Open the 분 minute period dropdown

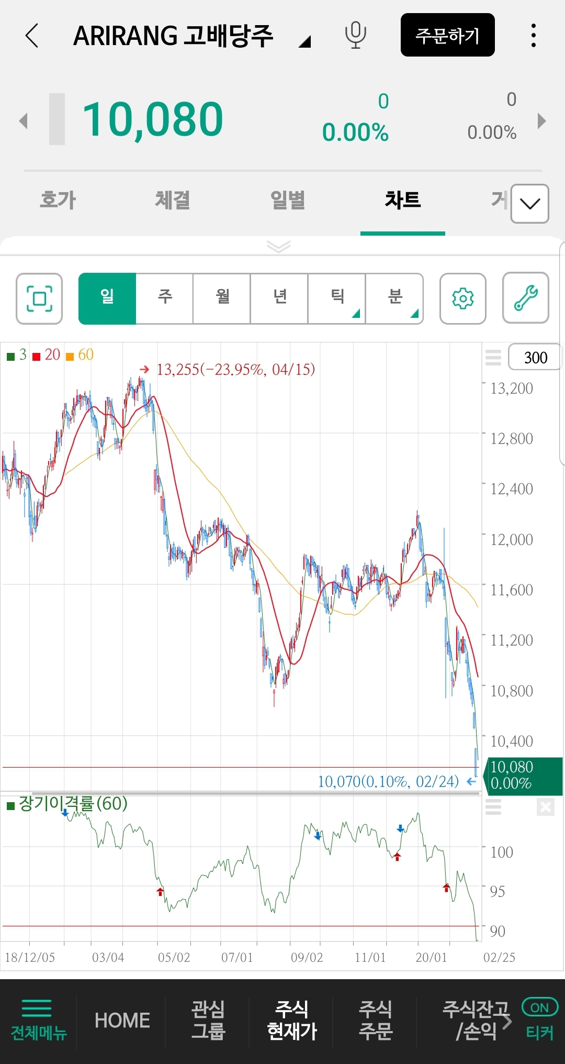(x=395, y=298)
